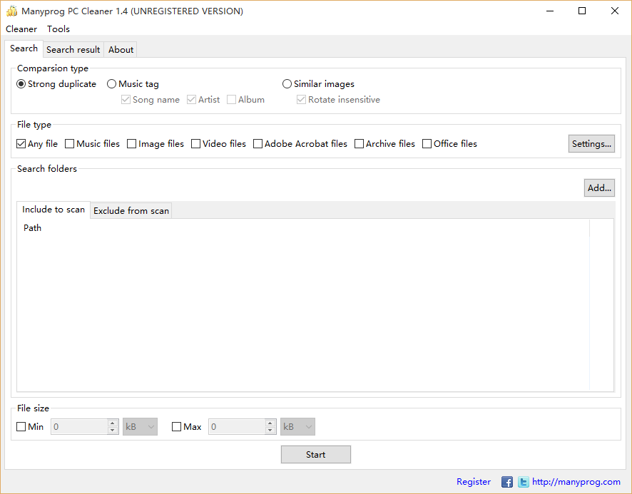632x494 pixels.
Task: Increase Min size spinner up arrow
Action: click(x=113, y=423)
